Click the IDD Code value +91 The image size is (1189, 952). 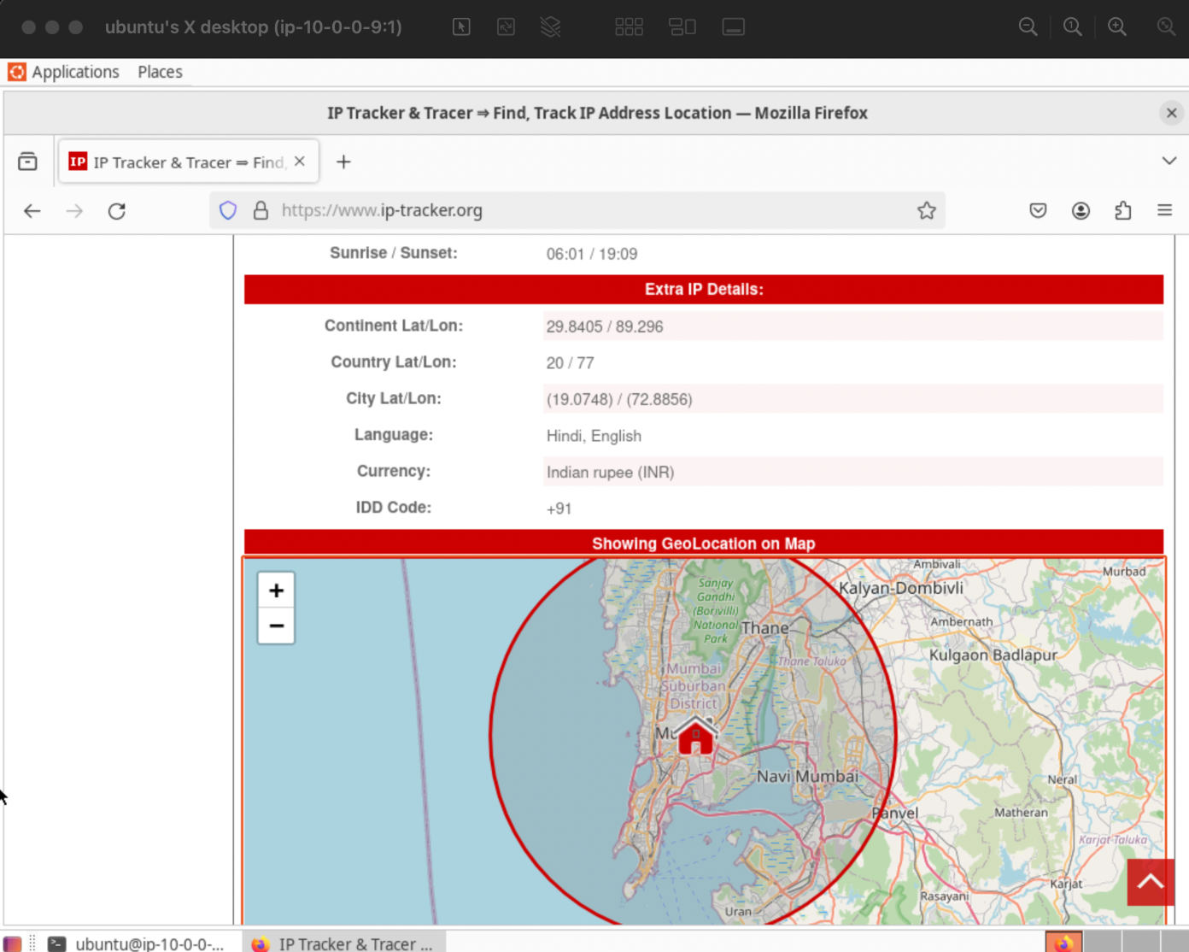[x=559, y=508]
